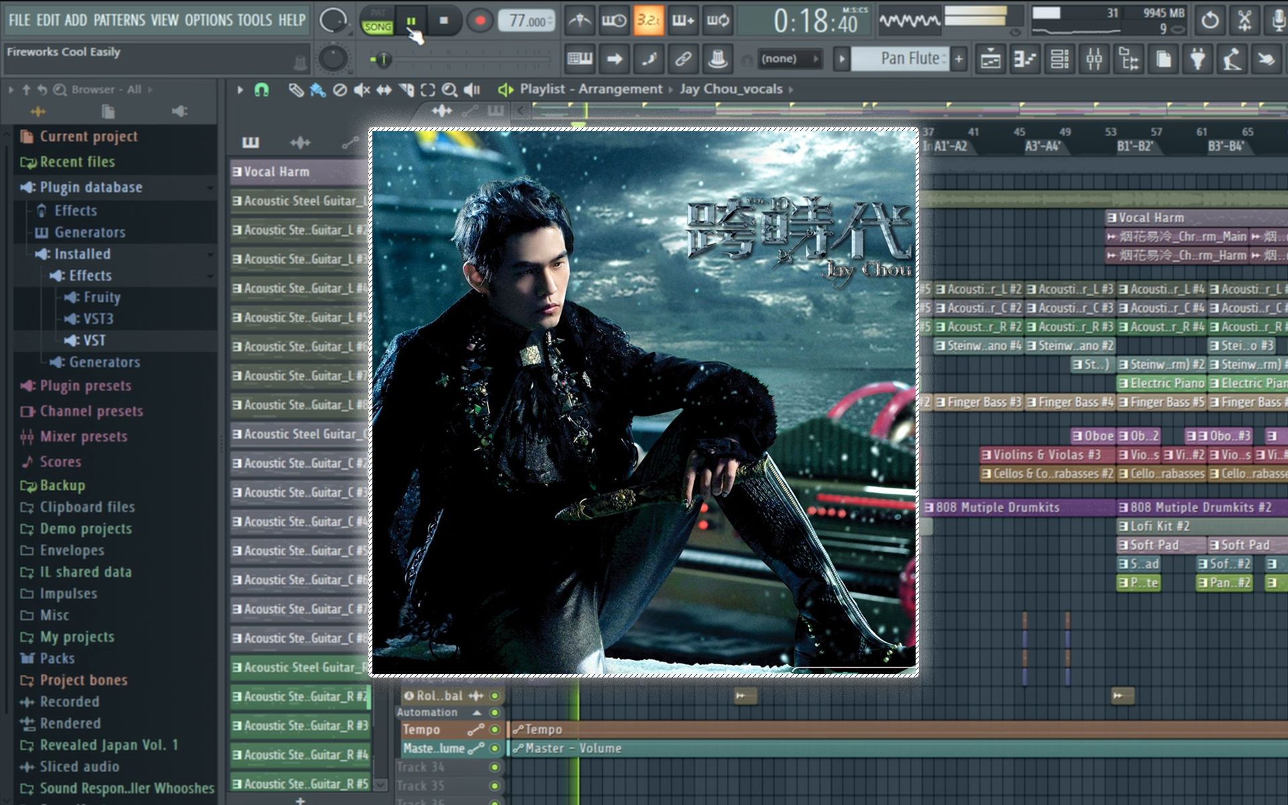
Task: Select the playlist select tool
Action: (428, 89)
